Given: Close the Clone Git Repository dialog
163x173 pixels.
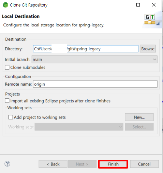Looking at the screenshot, I should 154,5.
